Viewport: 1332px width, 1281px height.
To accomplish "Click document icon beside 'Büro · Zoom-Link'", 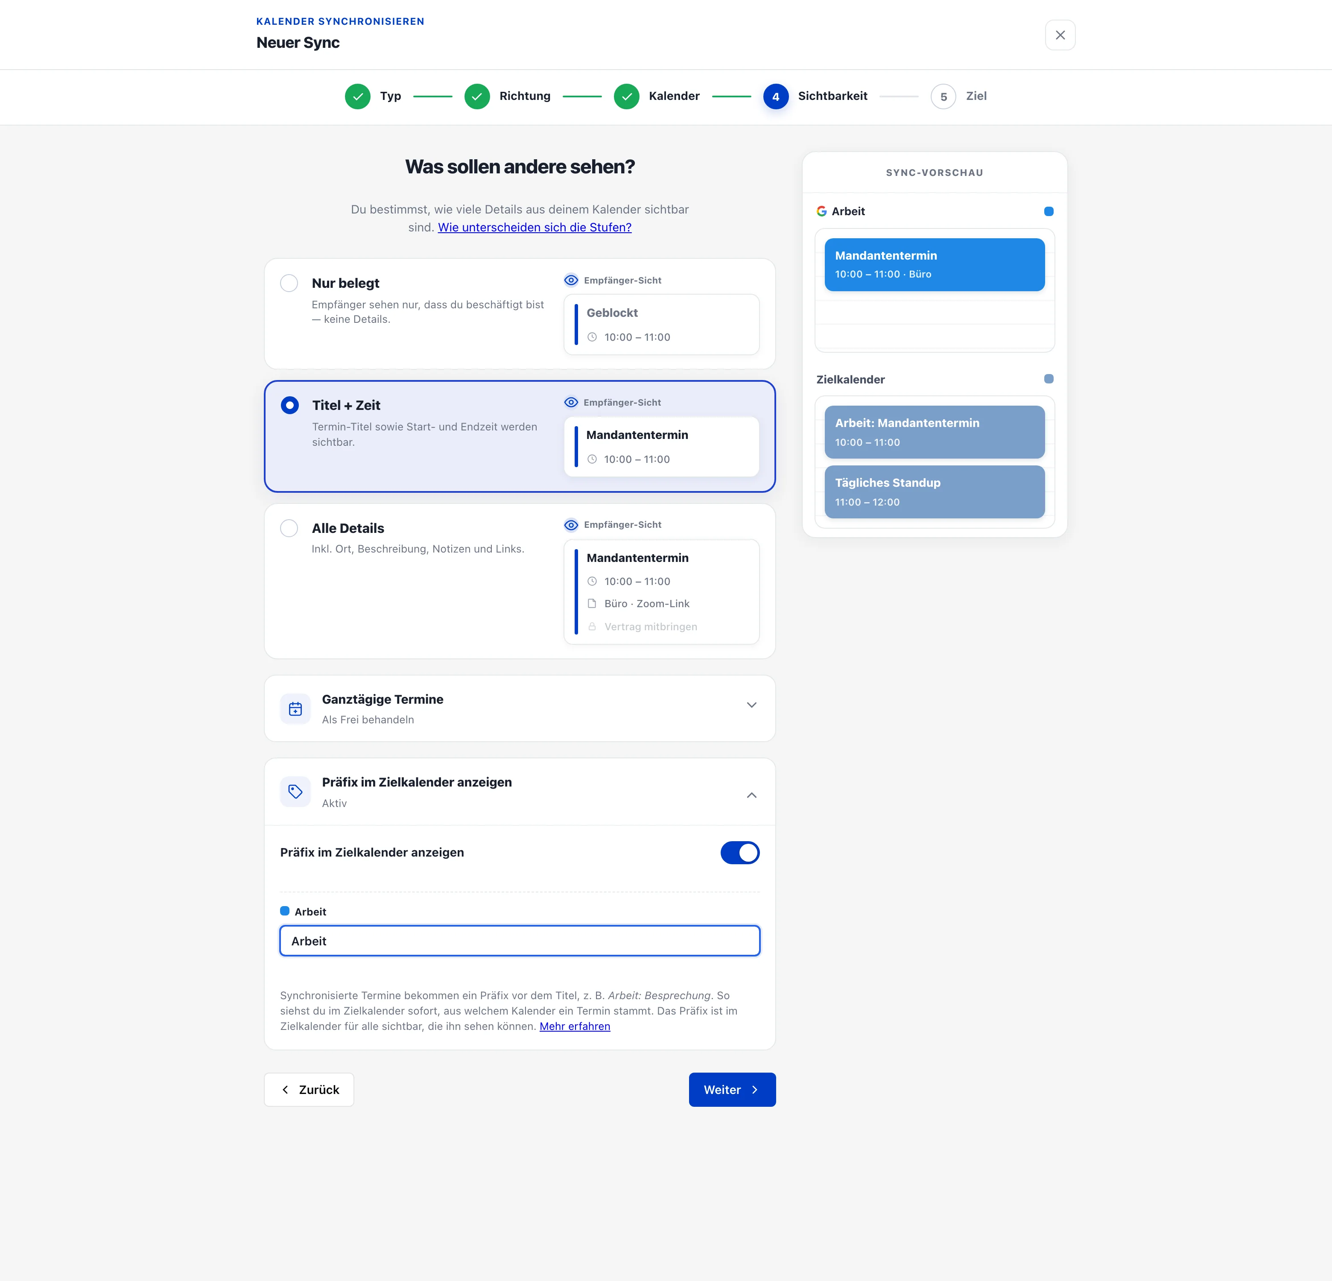I will (x=592, y=603).
